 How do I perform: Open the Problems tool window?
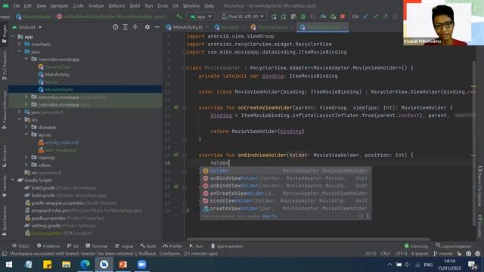48,246
